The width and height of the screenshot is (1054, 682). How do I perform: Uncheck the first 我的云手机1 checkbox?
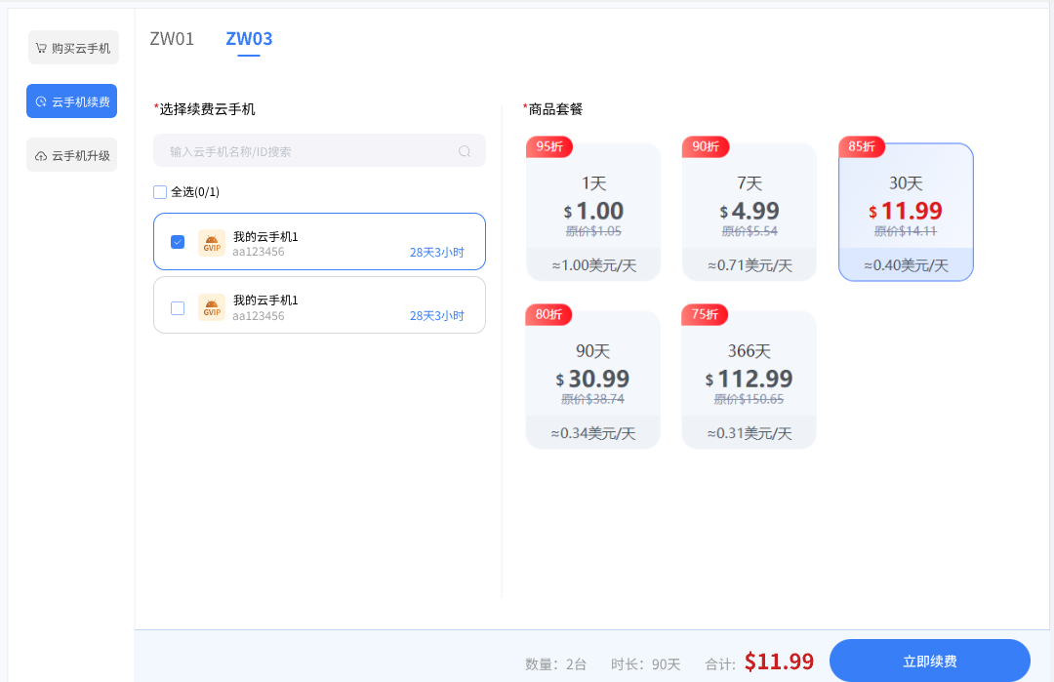point(178,242)
